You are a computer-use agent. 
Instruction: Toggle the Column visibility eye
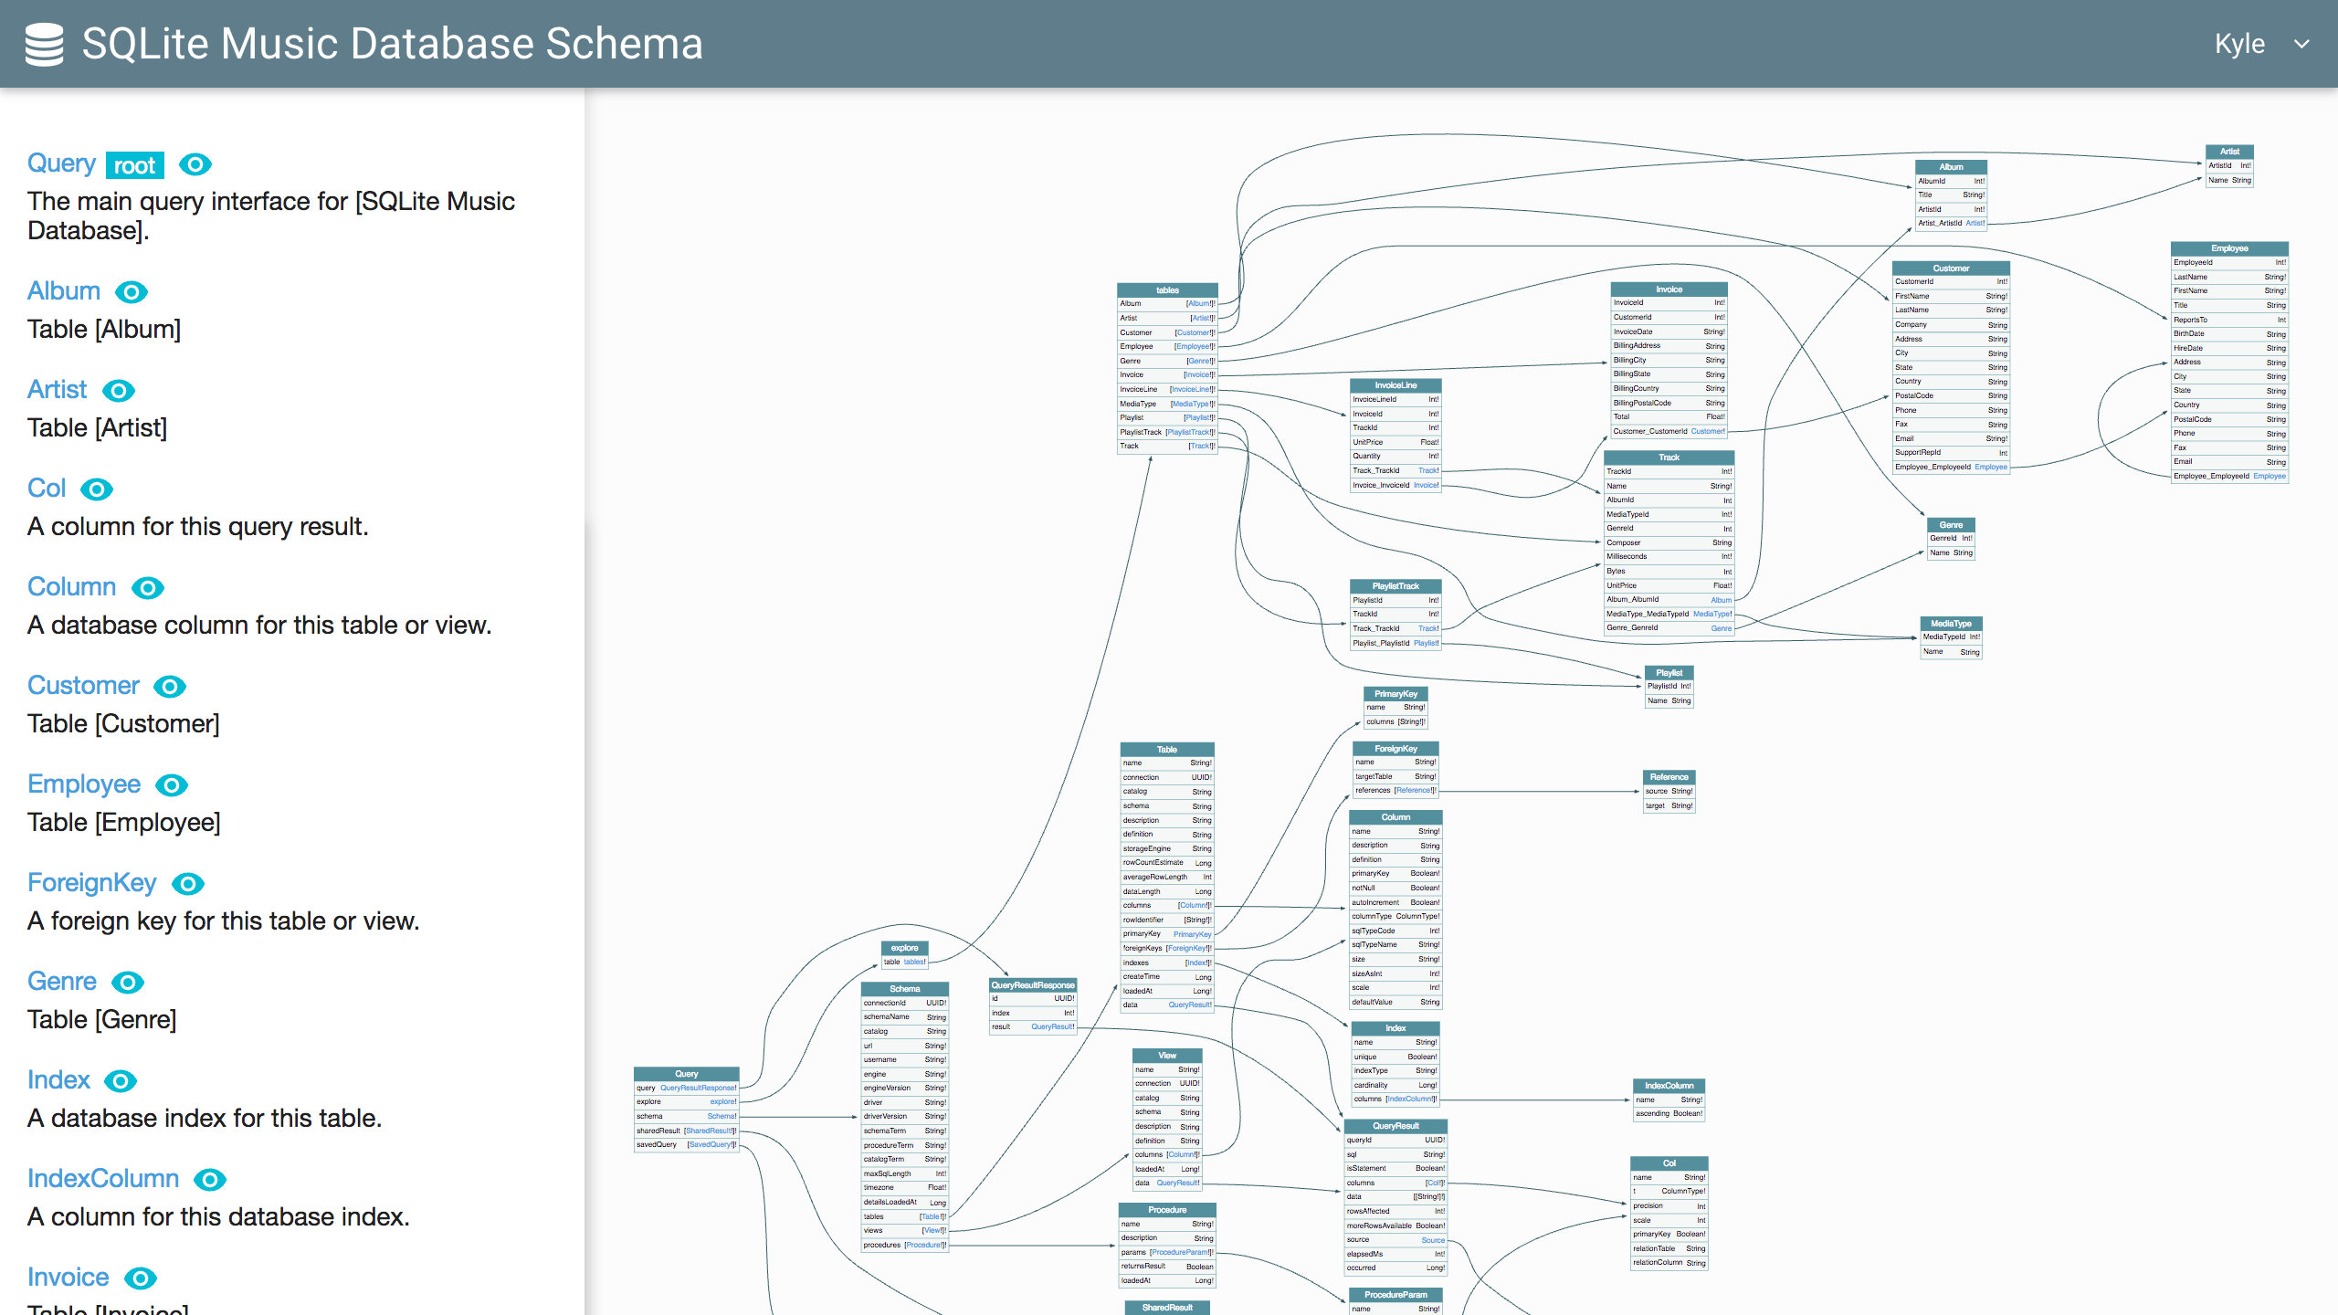click(148, 588)
